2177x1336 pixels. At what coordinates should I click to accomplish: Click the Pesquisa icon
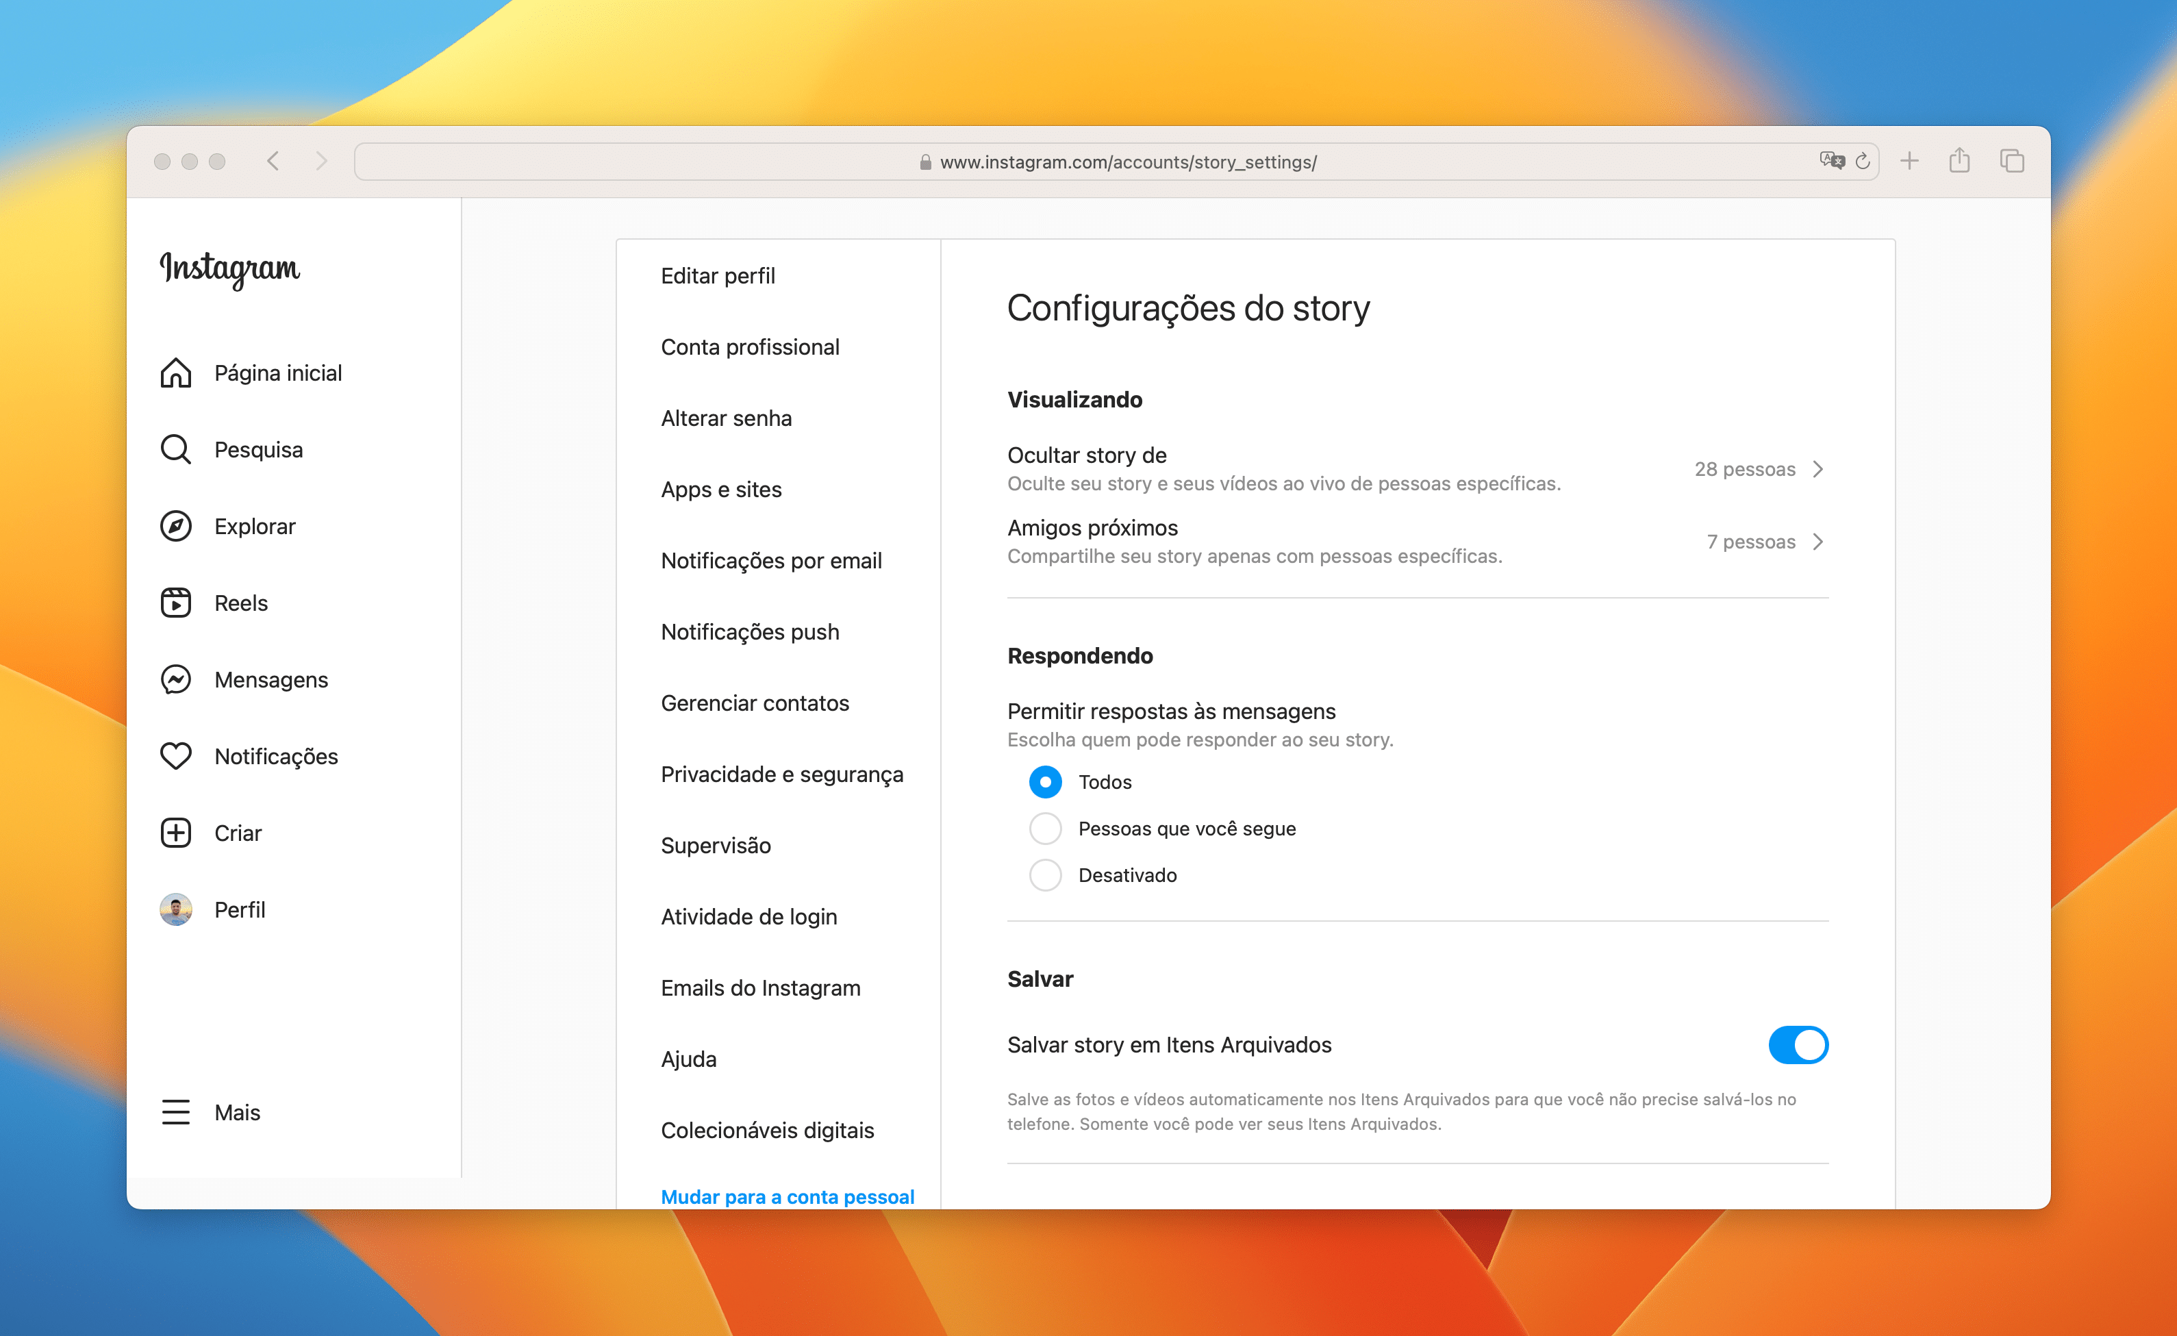coord(176,449)
